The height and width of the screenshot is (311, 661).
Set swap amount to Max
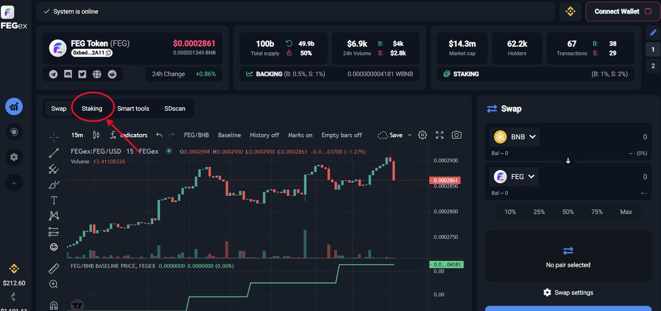[x=626, y=212]
